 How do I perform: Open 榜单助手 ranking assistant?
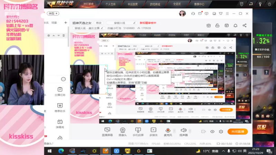[x=60, y=108]
